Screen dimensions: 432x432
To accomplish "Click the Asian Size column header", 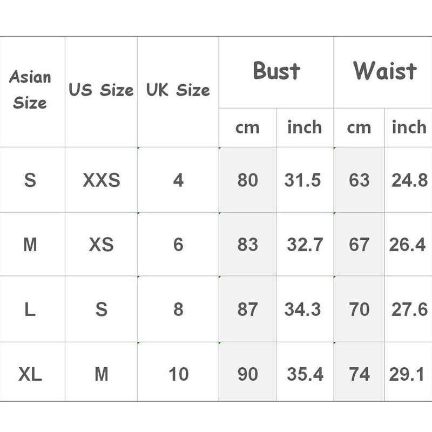I will tap(32, 92).
